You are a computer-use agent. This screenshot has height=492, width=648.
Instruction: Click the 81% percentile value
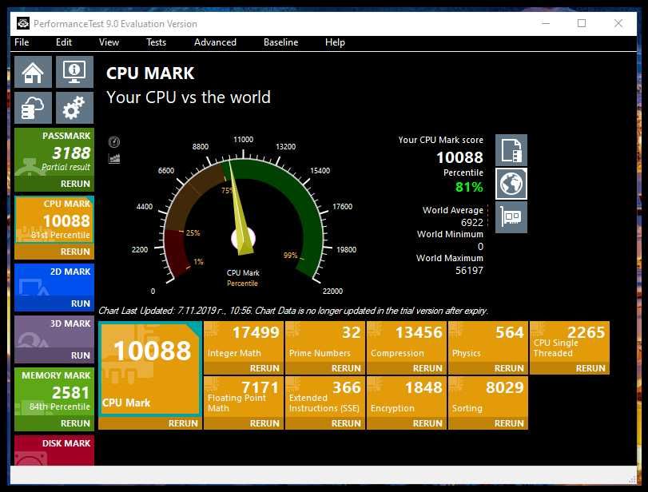coord(469,187)
